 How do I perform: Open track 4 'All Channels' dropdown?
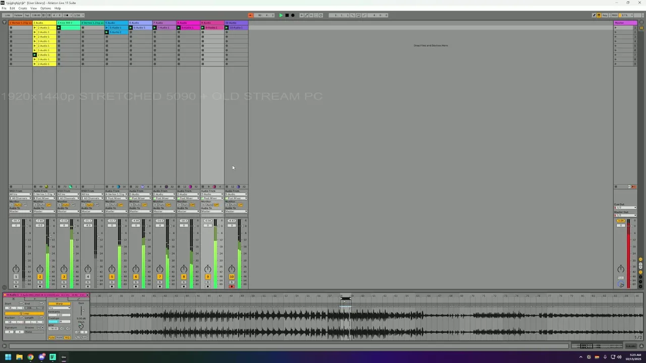[92, 198]
